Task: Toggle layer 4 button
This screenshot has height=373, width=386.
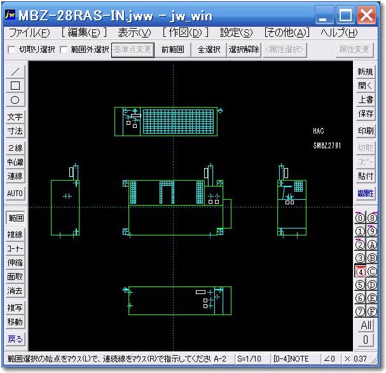Action: coord(359,271)
